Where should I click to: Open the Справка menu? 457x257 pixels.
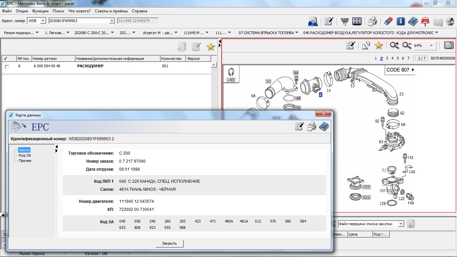click(139, 11)
